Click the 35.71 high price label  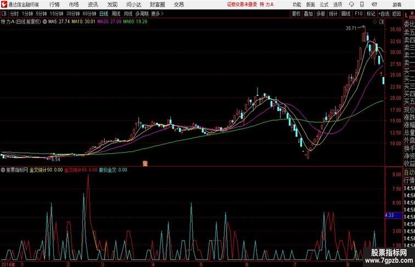pos(351,28)
